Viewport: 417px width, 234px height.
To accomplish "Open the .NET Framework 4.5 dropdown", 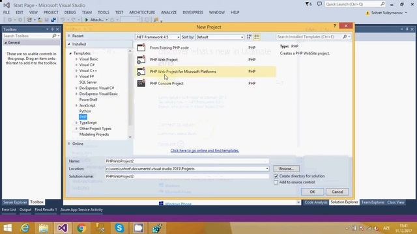I will pyautogui.click(x=158, y=37).
